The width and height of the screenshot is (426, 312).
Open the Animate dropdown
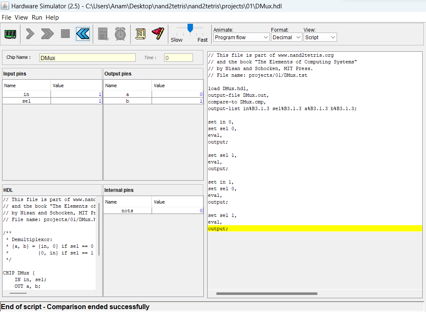tap(241, 37)
